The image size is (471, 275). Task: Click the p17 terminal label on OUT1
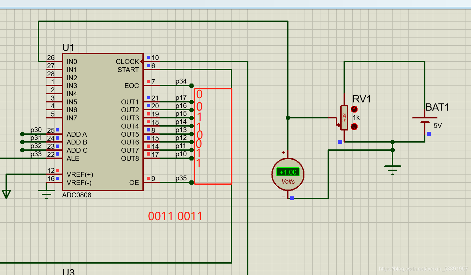[x=181, y=98]
